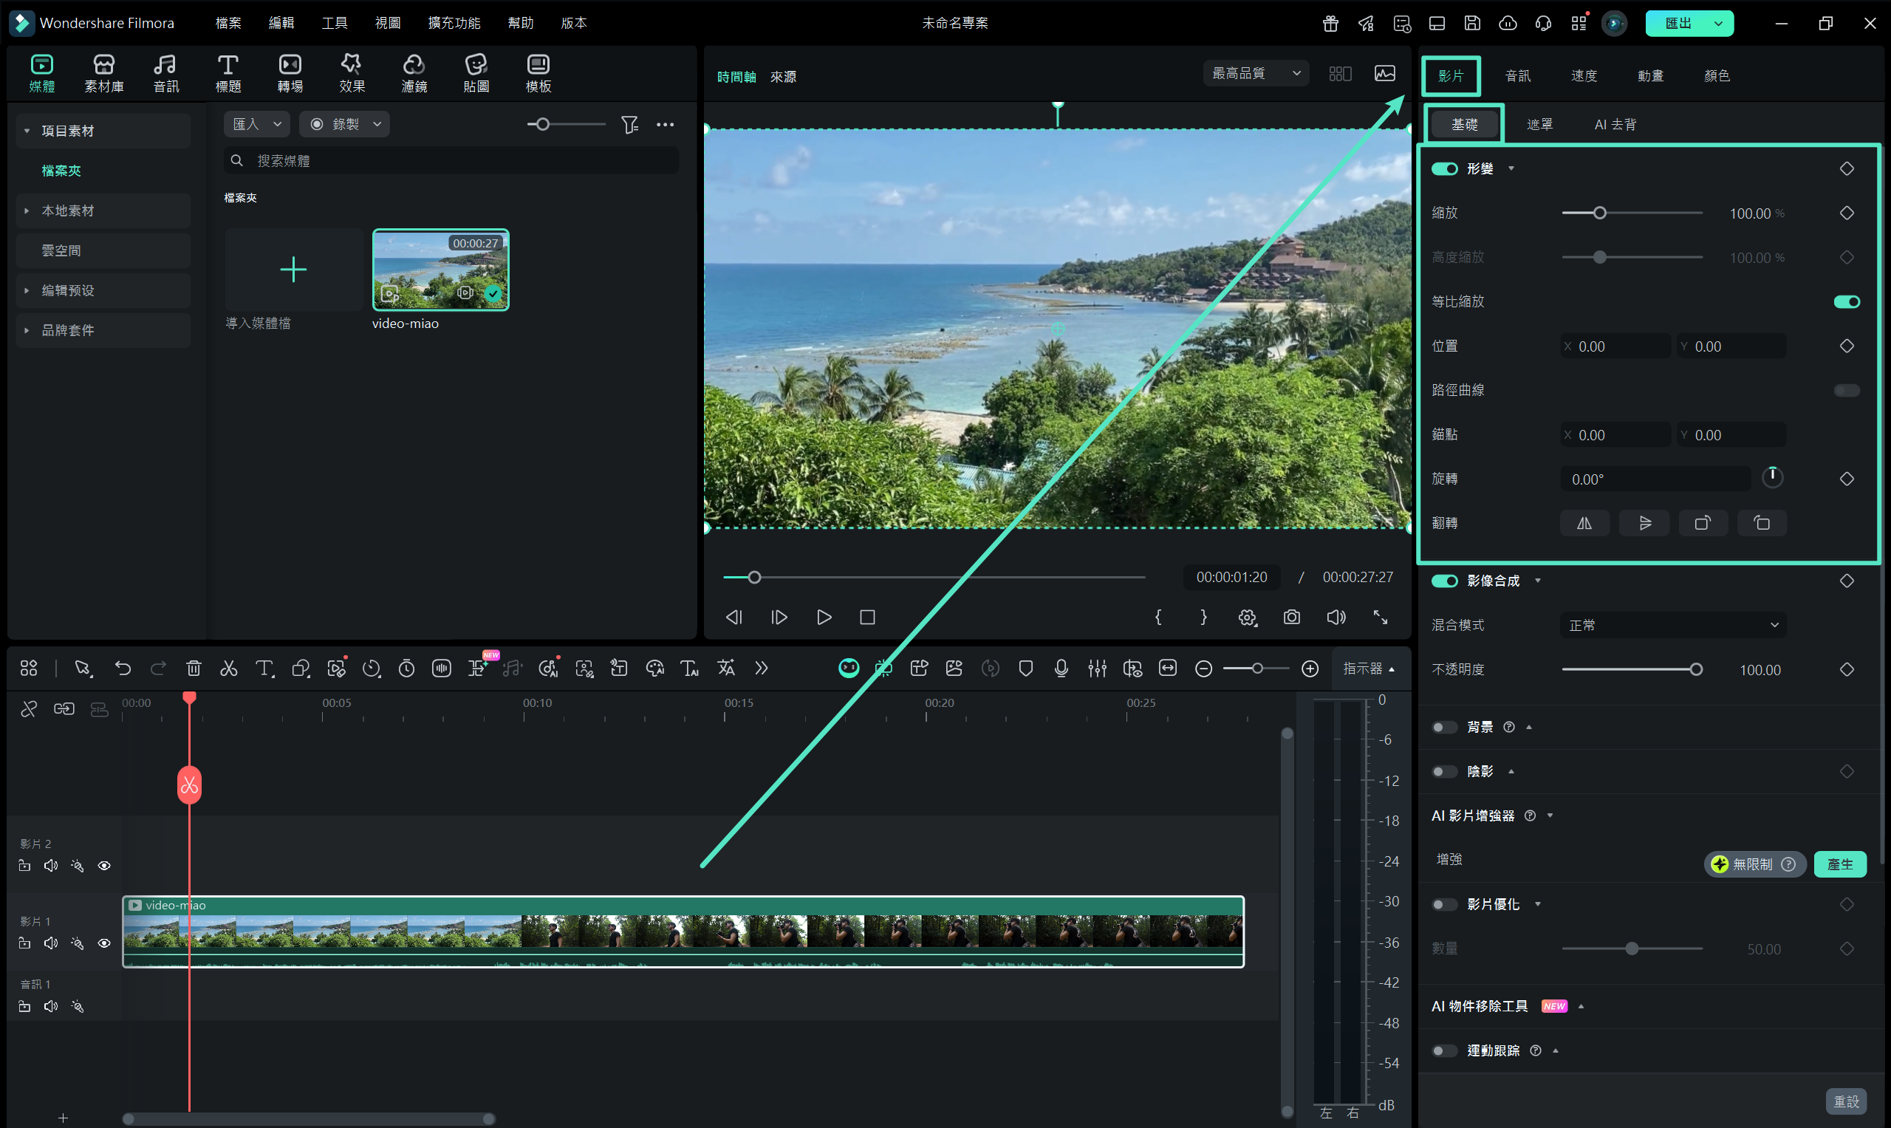This screenshot has height=1128, width=1891.
Task: Toggle the 等比縮放 uniform scale switch
Action: click(x=1846, y=302)
